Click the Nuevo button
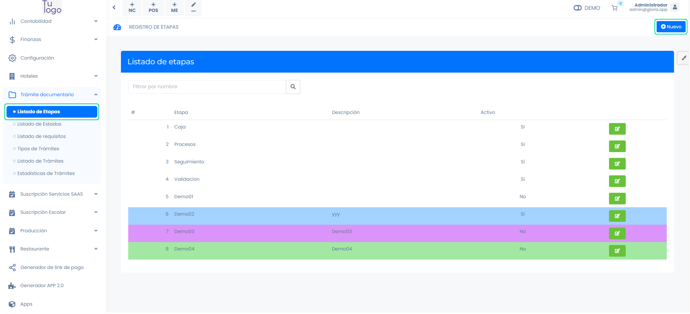 671,27
